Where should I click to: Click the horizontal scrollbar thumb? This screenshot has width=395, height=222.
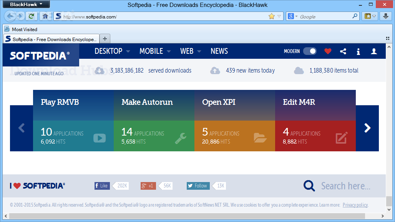(x=187, y=216)
